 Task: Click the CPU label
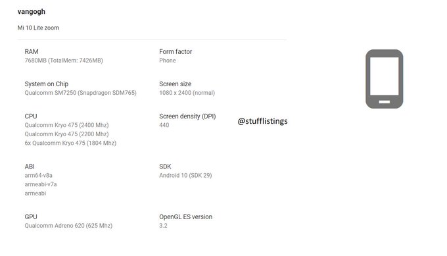pos(31,116)
